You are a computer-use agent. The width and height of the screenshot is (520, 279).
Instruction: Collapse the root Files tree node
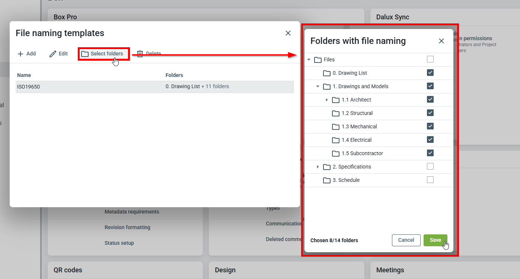pyautogui.click(x=309, y=60)
